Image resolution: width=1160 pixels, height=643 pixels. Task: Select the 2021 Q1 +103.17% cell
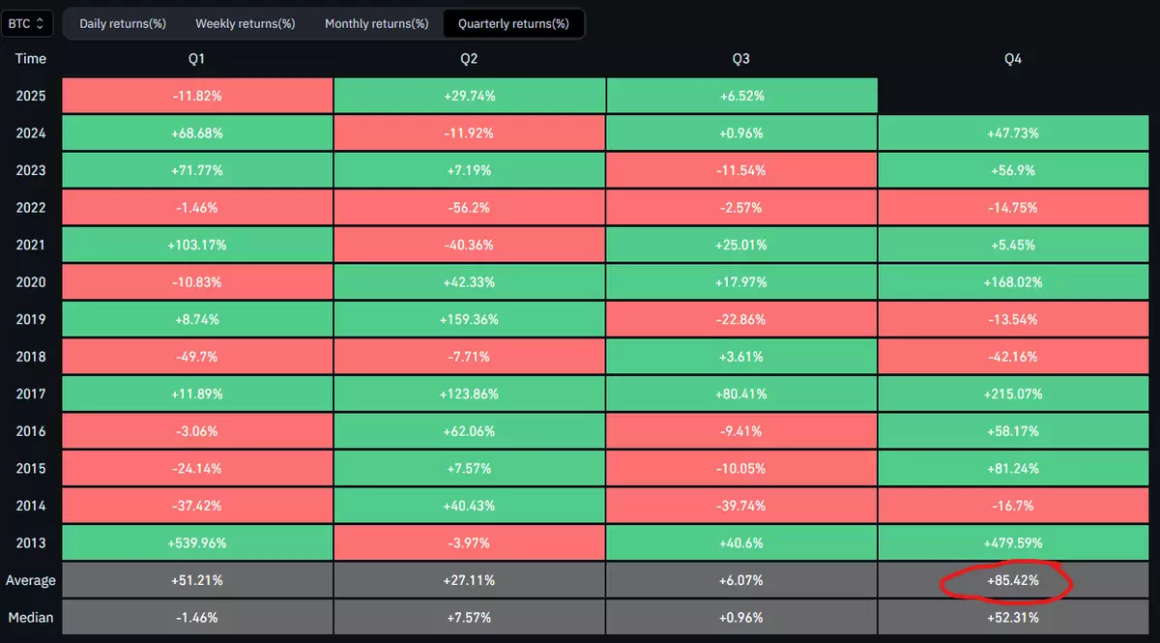(x=197, y=246)
